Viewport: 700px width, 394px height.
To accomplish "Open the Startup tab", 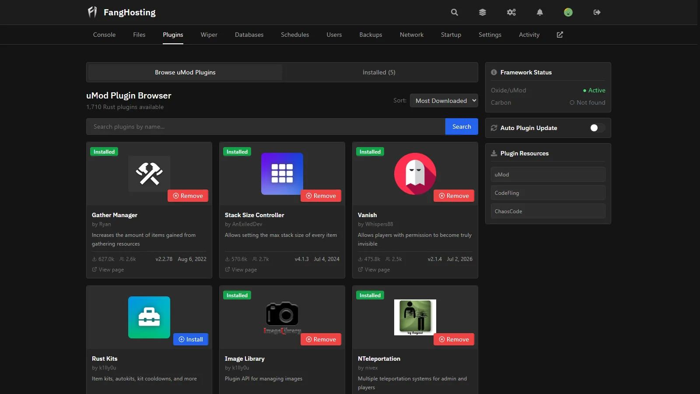I will [x=451, y=35].
